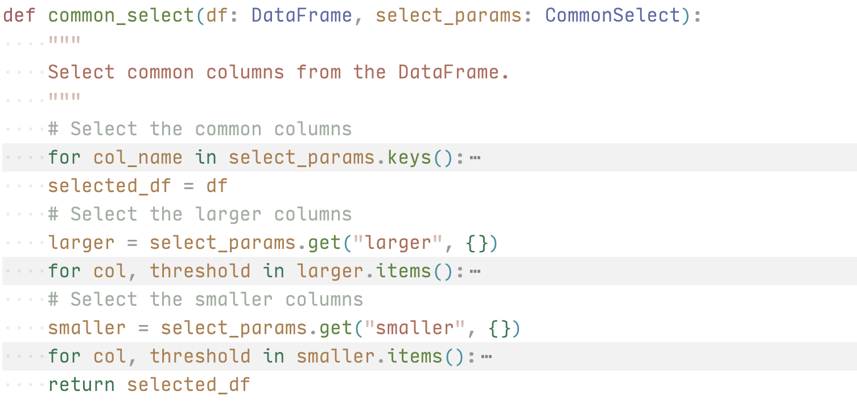Click the '# Select the common columns' comment
Image resolution: width=857 pixels, height=408 pixels.
point(200,129)
